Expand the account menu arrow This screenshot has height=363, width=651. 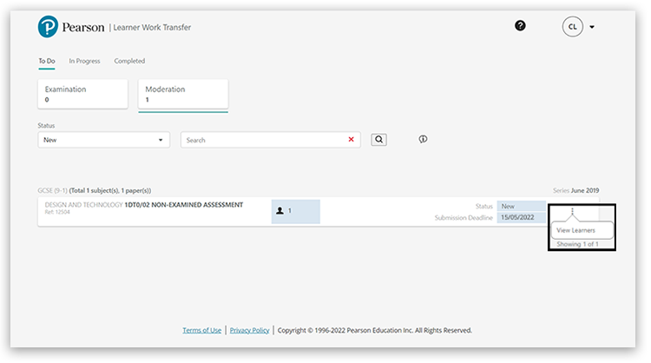tap(592, 27)
